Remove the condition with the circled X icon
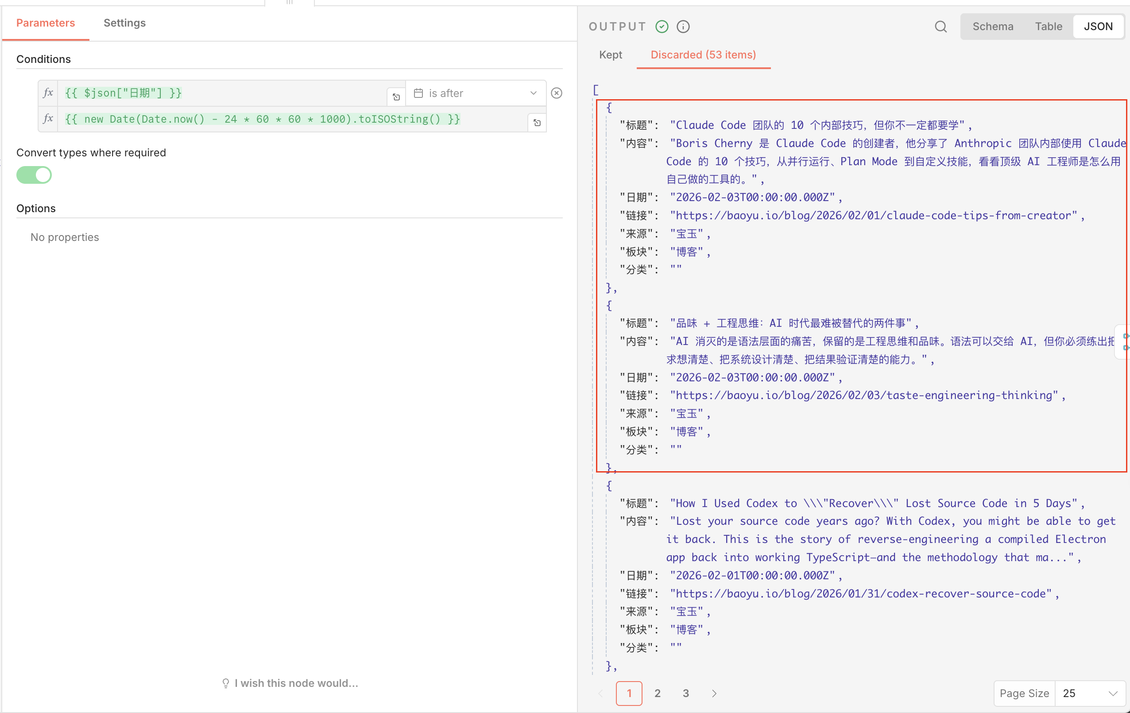 pyautogui.click(x=556, y=93)
